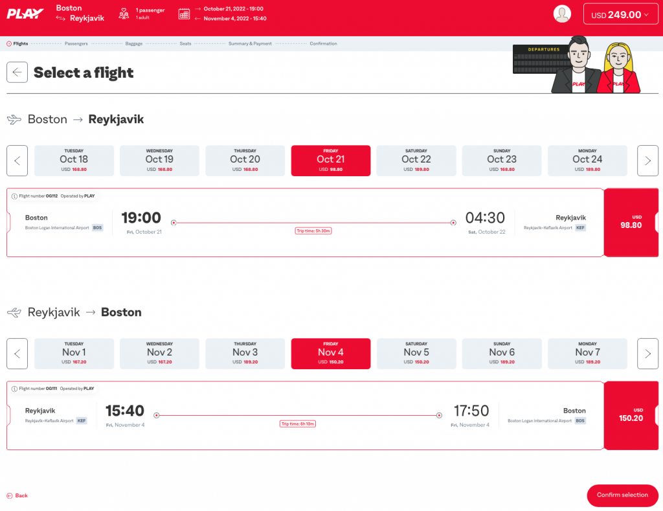Show later return dates after Nov 7
Image resolution: width=663 pixels, height=511 pixels.
click(647, 354)
